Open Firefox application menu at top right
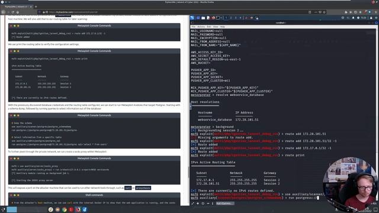Image resolution: width=379 pixels, height=213 pixels. (376, 12)
